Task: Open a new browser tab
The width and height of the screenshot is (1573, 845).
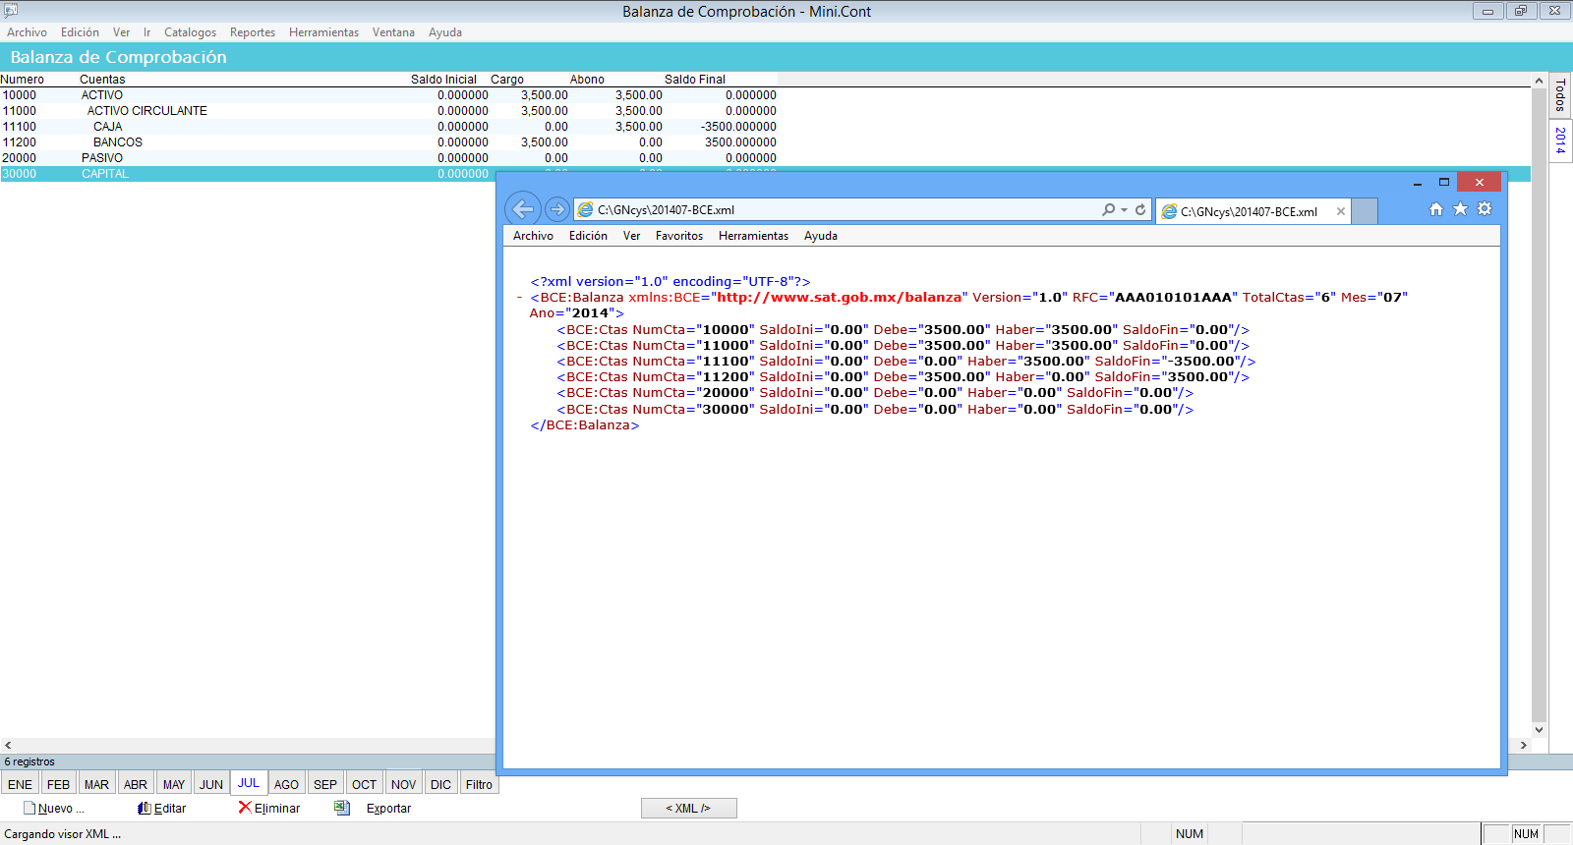Action: point(1365,211)
